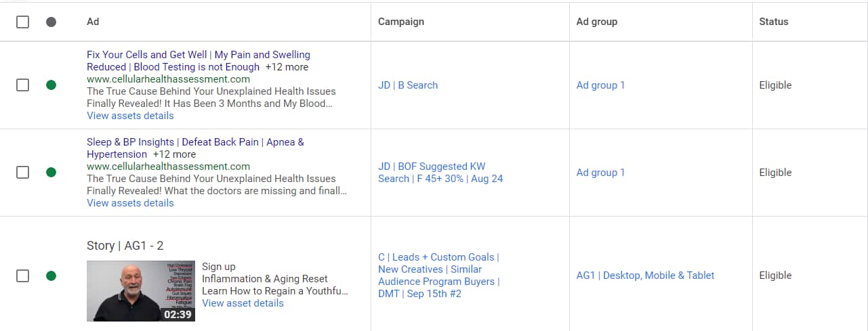868x331 pixels.
Task: Click green status dot of Story AG1 - 2 ad
Action: (51, 275)
